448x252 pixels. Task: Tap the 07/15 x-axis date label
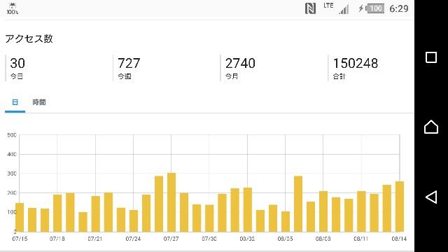[x=20, y=239]
